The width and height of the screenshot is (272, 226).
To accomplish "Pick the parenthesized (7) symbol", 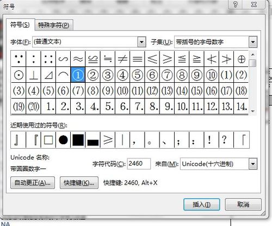I will click(78, 90).
